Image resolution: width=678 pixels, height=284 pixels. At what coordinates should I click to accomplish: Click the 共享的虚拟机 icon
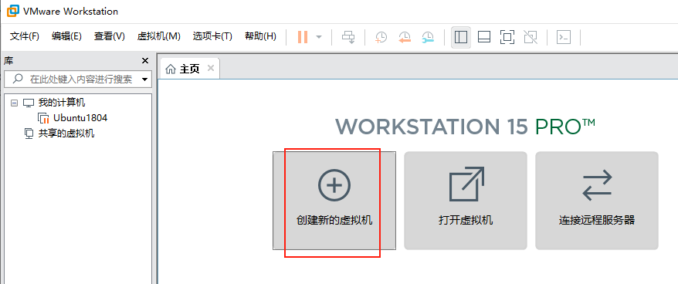(x=29, y=134)
